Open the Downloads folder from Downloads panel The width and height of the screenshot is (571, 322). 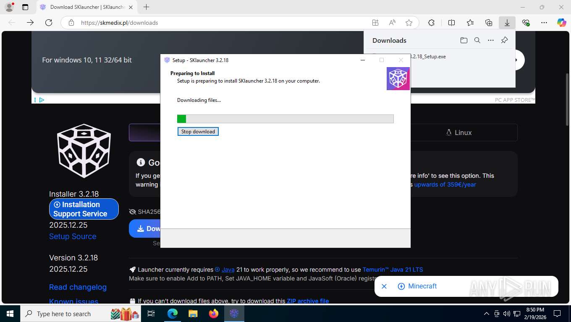pyautogui.click(x=464, y=40)
